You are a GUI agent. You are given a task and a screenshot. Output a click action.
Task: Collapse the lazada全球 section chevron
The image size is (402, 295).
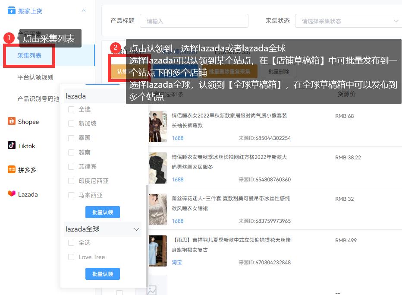pos(136,229)
